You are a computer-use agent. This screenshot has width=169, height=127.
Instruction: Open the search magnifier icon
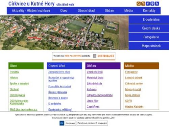(139, 4)
